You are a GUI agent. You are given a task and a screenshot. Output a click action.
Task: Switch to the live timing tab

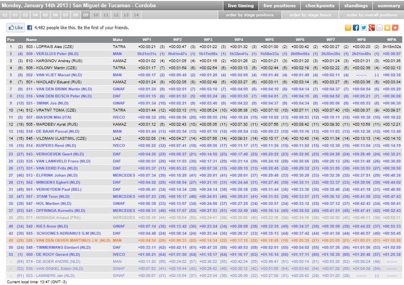(x=241, y=6)
